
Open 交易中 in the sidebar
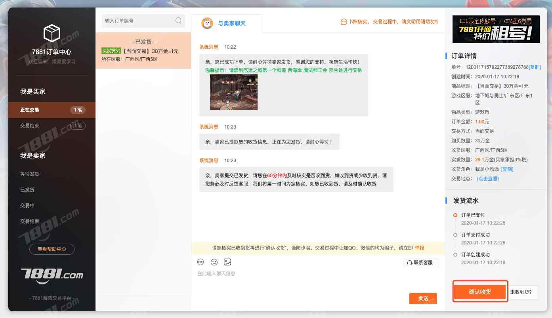(27, 206)
